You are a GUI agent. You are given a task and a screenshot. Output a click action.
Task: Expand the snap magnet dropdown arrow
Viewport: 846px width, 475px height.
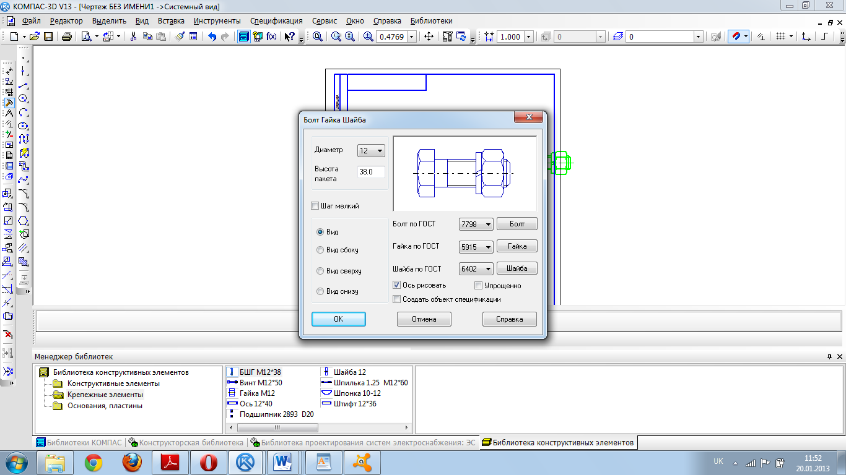click(x=746, y=36)
